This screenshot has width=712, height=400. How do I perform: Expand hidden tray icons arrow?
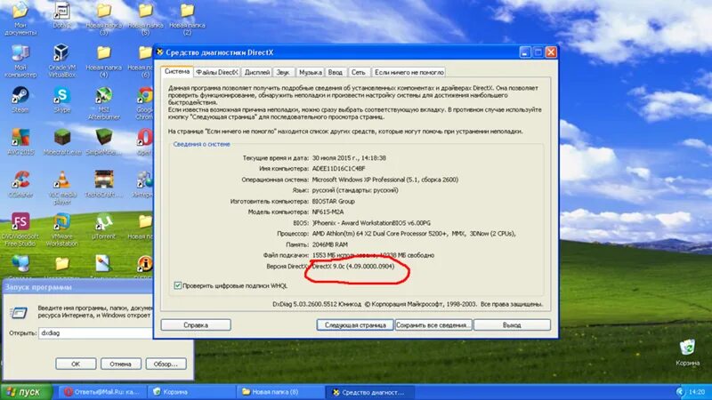point(680,391)
